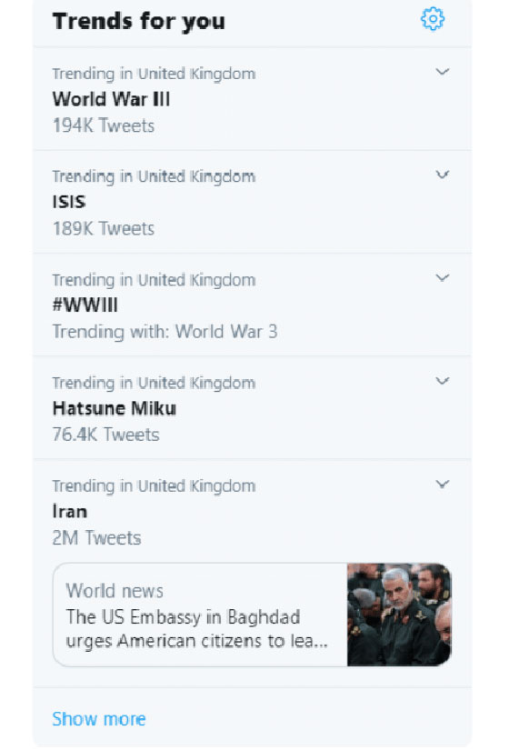Open the chevron menu beside ISIS trend
Image resolution: width=509 pixels, height=750 pixels.
pos(443,175)
